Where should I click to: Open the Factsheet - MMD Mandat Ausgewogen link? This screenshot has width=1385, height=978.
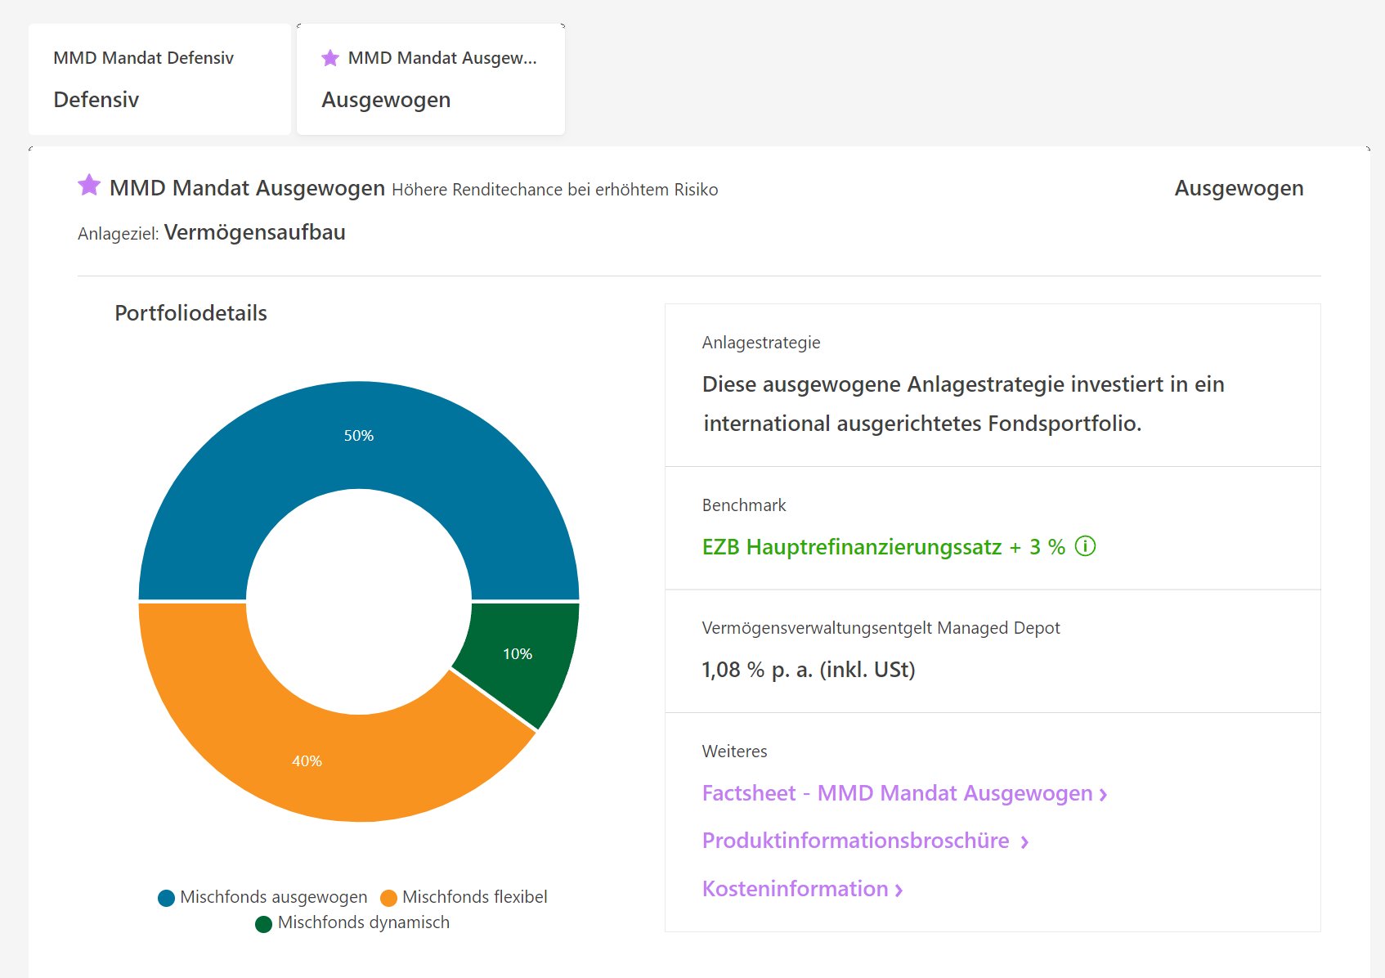(897, 793)
